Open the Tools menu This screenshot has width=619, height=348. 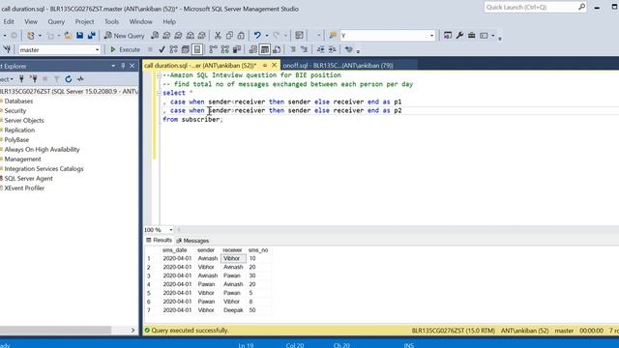coord(111,21)
